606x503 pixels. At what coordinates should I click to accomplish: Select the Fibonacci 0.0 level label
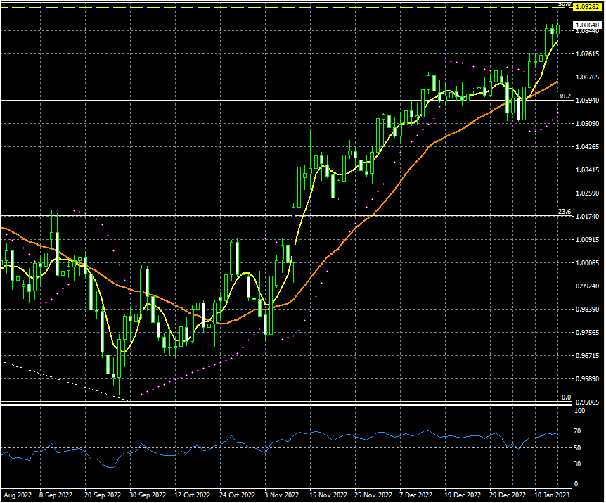pyautogui.click(x=566, y=397)
